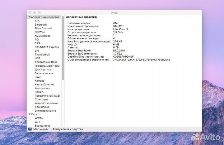The width and height of the screenshot is (224, 145).
Task: Click the iMac12,1 model identifier value
Action: pyautogui.click(x=118, y=26)
